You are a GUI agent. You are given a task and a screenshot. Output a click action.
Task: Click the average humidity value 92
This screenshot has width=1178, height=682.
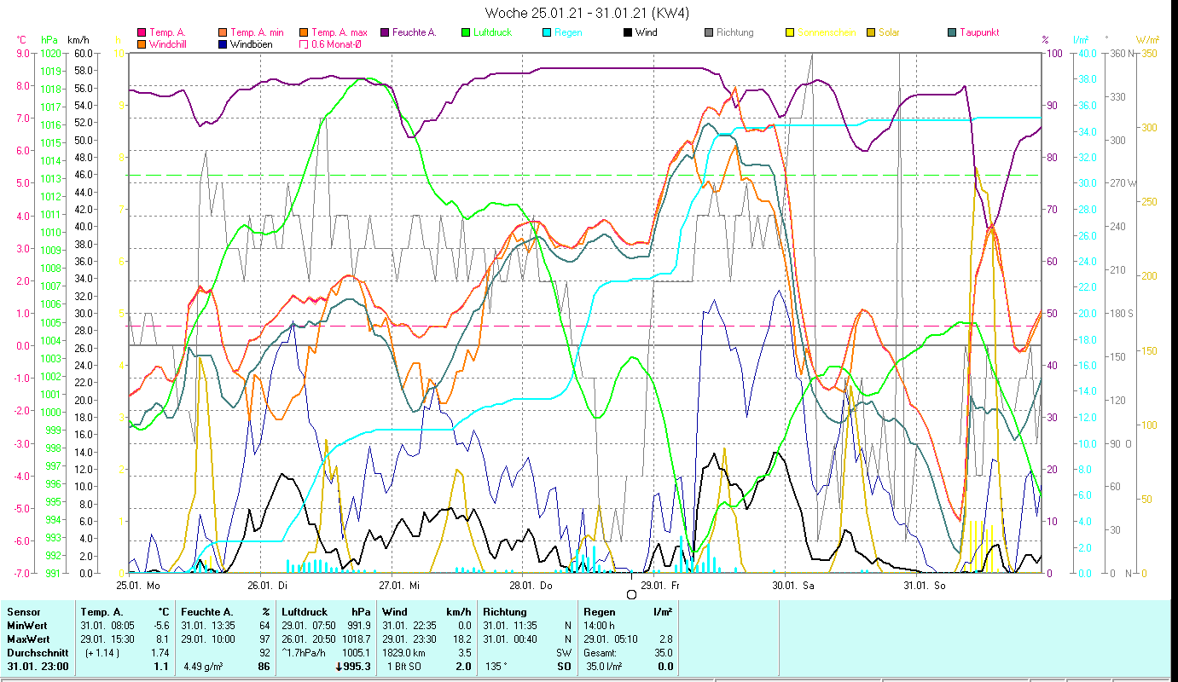264,653
